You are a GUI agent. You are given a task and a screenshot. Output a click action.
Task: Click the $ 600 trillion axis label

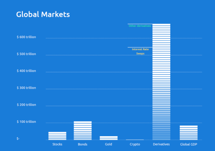[26, 37]
